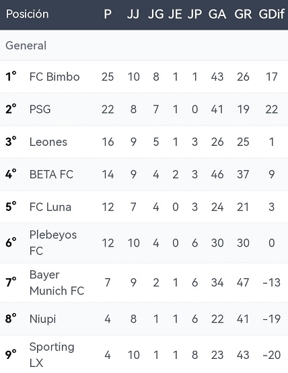Select the FC Luna team name
This screenshot has width=288, height=373.
point(50,207)
